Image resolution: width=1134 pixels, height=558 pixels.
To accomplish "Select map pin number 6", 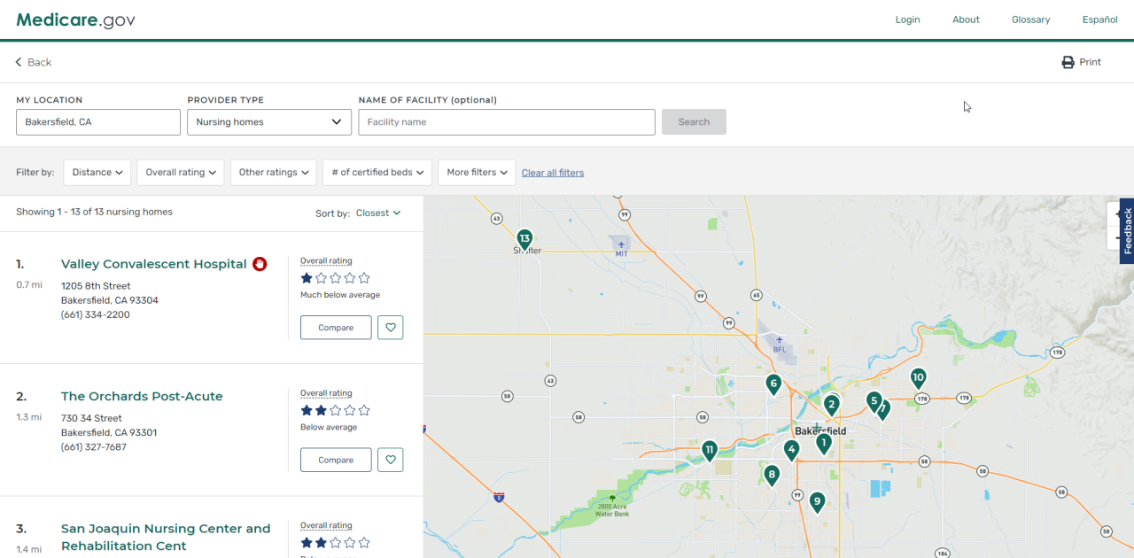I will (773, 385).
